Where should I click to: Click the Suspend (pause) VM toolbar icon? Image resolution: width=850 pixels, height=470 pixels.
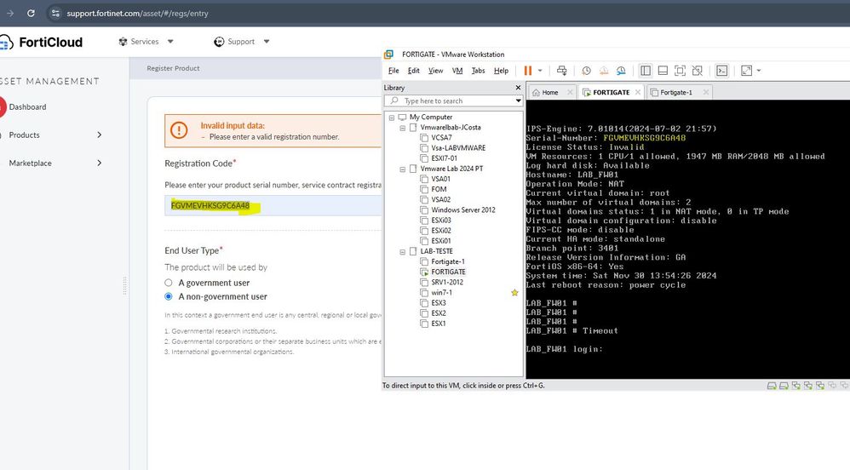[x=528, y=71]
